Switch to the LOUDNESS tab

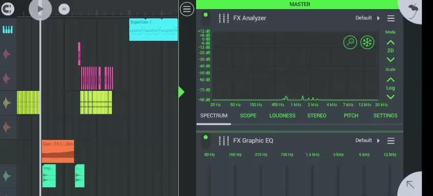tap(282, 116)
